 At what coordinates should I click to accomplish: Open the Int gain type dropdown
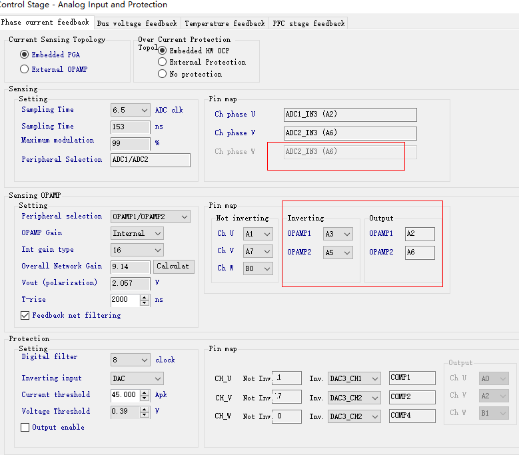[x=137, y=250]
